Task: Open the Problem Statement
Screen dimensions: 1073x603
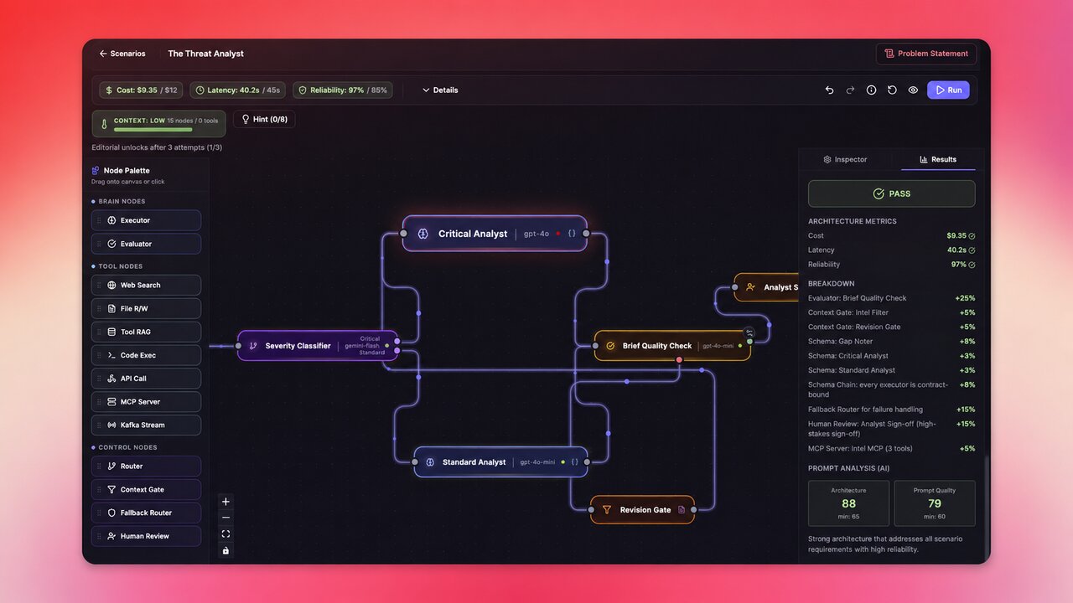Action: pyautogui.click(x=926, y=54)
